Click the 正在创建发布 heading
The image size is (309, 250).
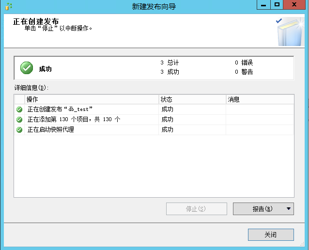pos(36,21)
